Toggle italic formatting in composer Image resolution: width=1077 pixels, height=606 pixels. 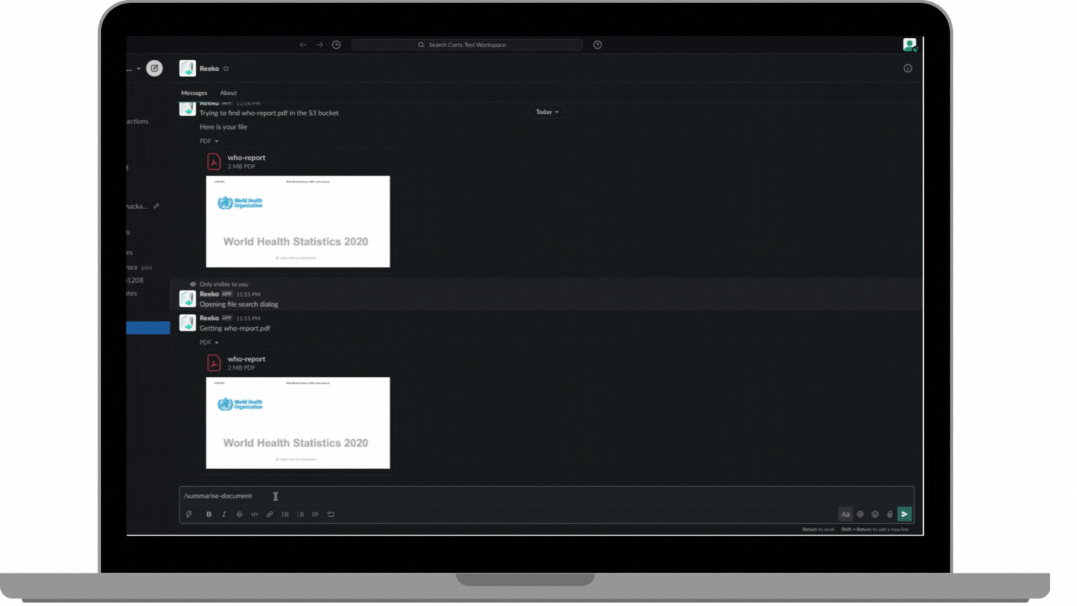[x=224, y=515]
